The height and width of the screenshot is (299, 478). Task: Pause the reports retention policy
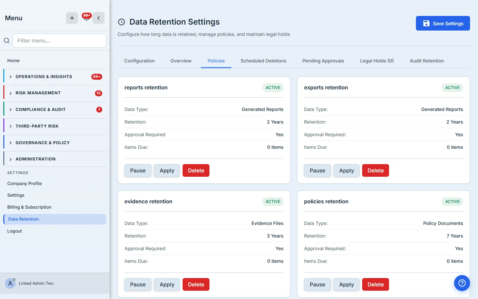[138, 170]
